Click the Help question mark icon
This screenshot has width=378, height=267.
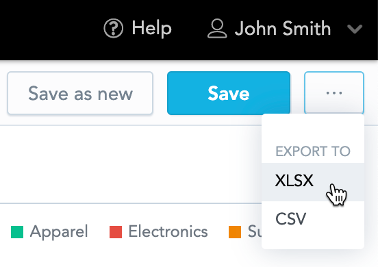pyautogui.click(x=113, y=28)
